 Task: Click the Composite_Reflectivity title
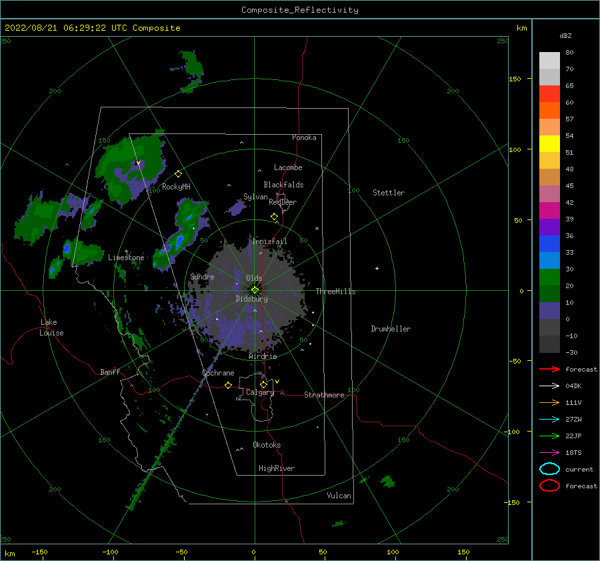pos(300,10)
